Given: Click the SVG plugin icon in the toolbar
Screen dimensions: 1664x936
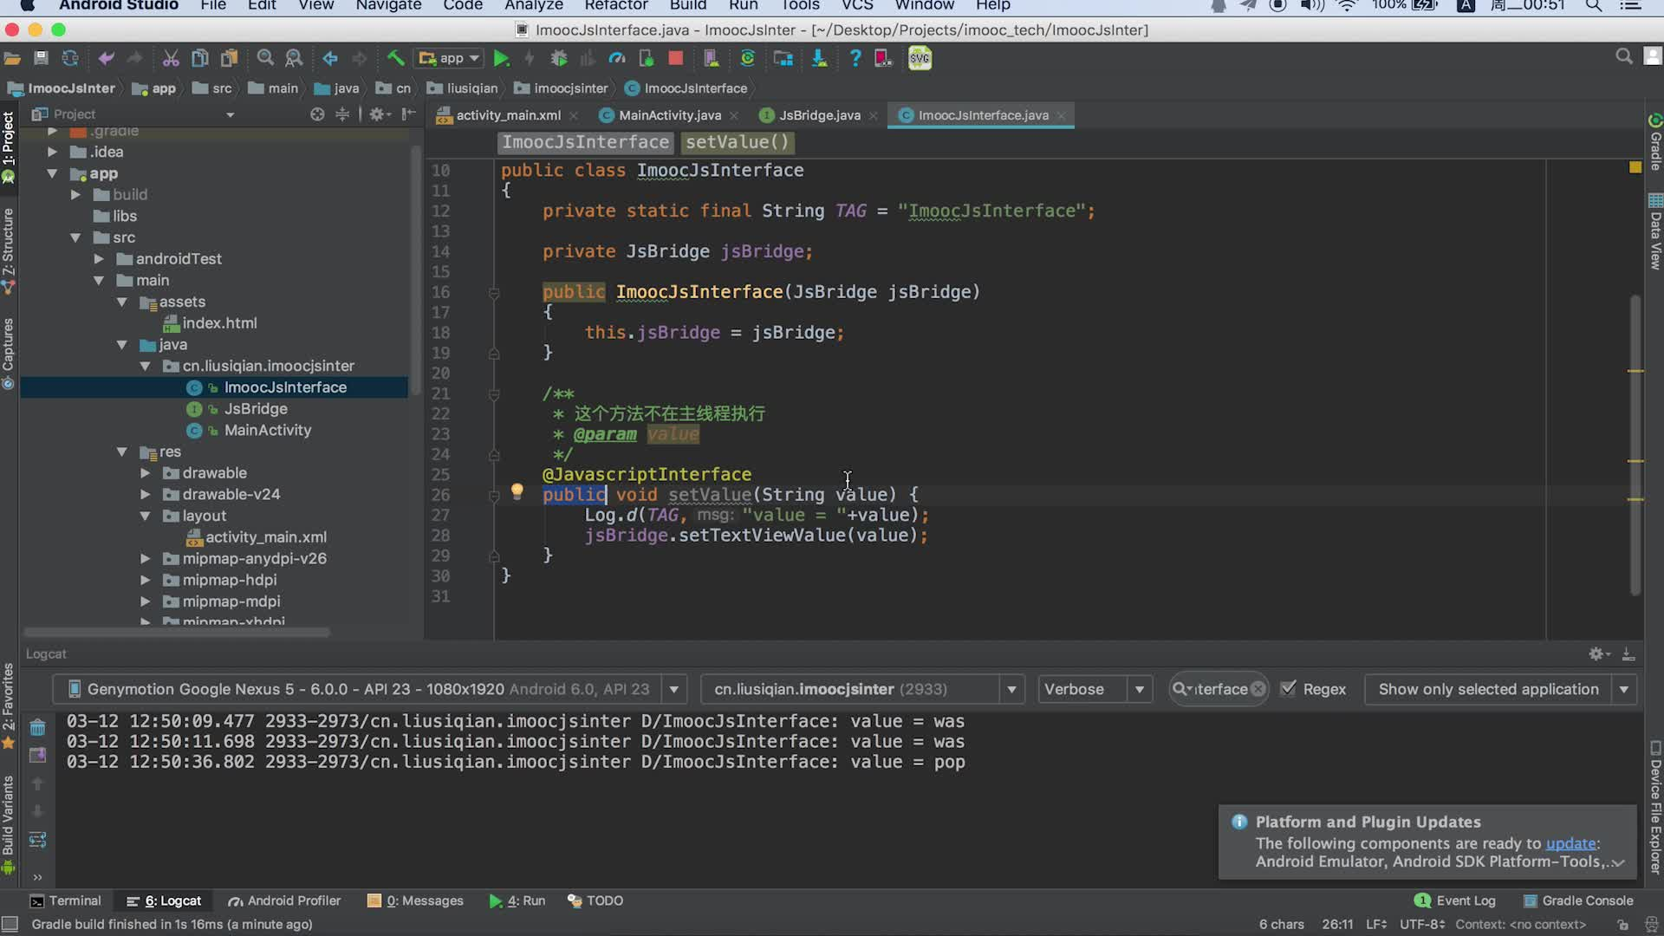Looking at the screenshot, I should (x=920, y=59).
